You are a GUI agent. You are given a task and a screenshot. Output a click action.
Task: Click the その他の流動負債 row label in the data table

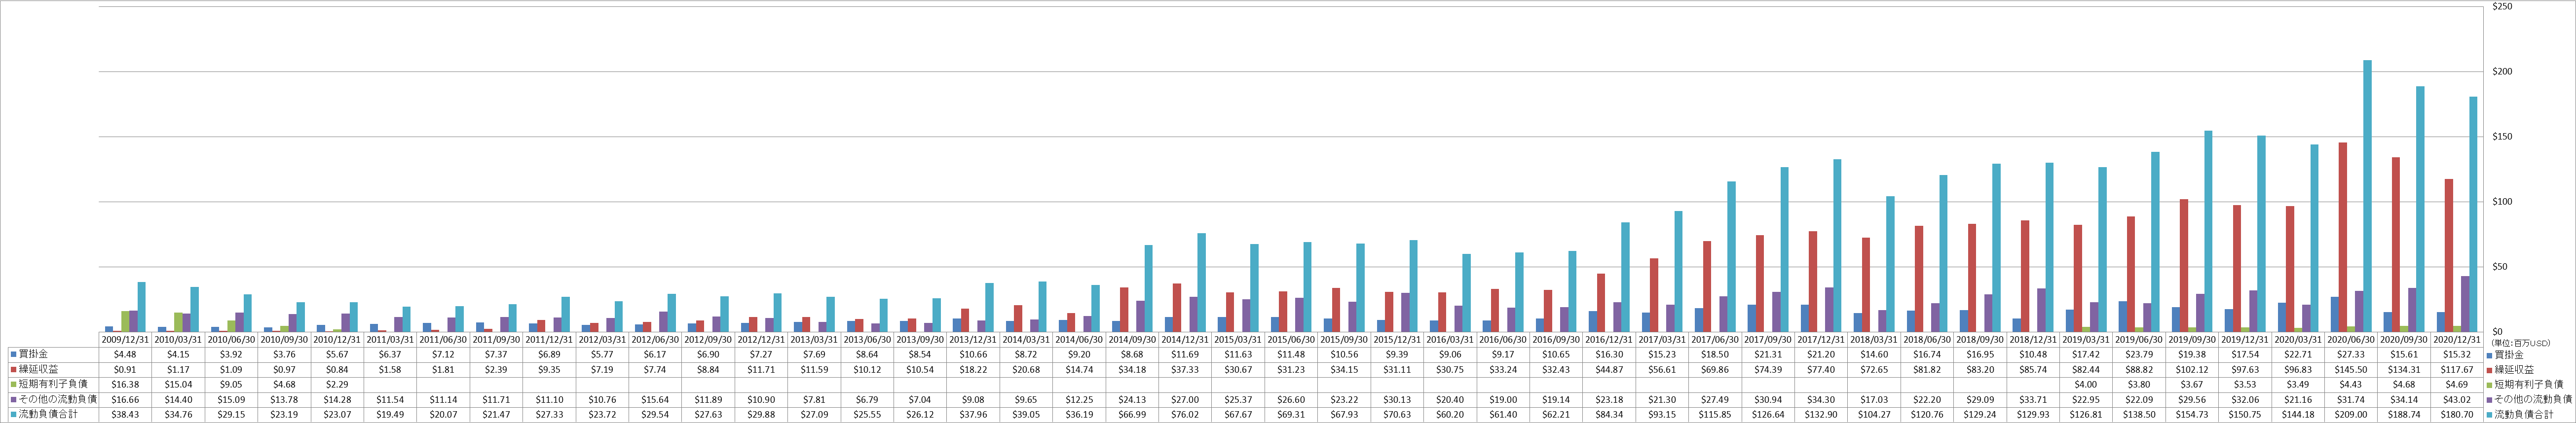click(58, 399)
